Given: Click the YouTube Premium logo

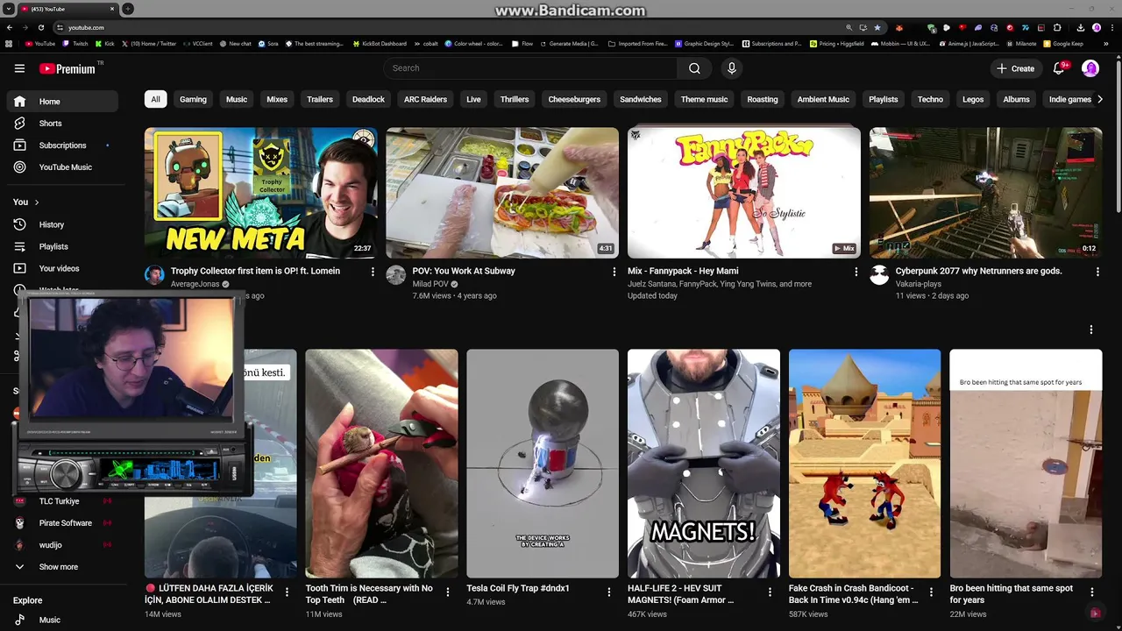Looking at the screenshot, I should coord(67,68).
